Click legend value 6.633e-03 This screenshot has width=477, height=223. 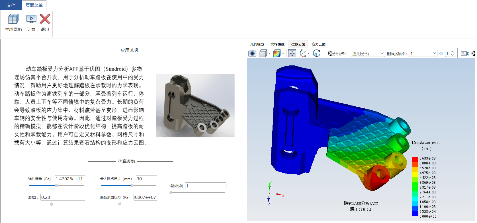click(x=427, y=158)
